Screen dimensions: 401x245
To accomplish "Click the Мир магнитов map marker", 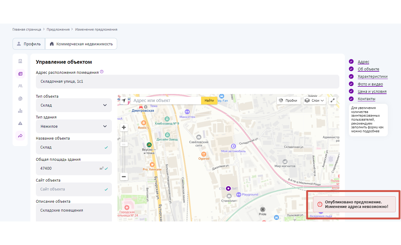I will (285, 161).
